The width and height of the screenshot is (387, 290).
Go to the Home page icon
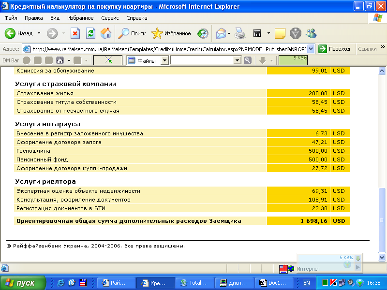(106, 33)
